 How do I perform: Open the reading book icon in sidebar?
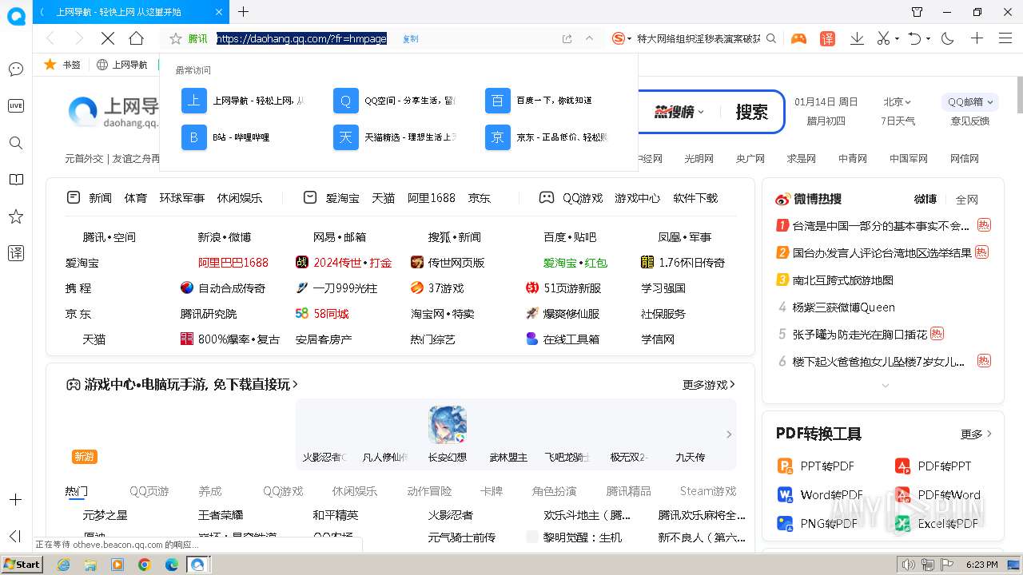pyautogui.click(x=15, y=180)
